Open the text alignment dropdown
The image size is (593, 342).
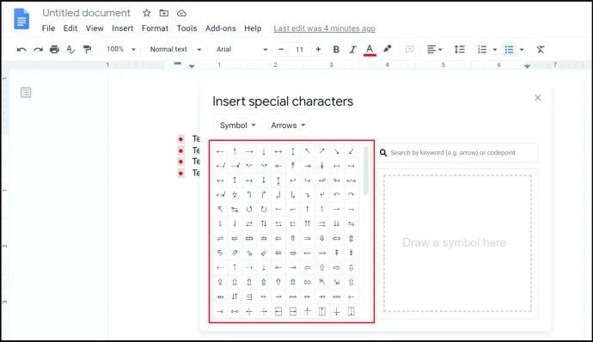[434, 50]
